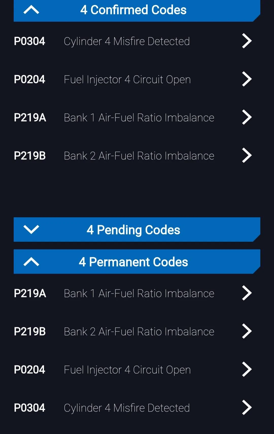
Task: Select confirmed Fuel Injector 4 Circuit Open text
Action: (x=127, y=80)
